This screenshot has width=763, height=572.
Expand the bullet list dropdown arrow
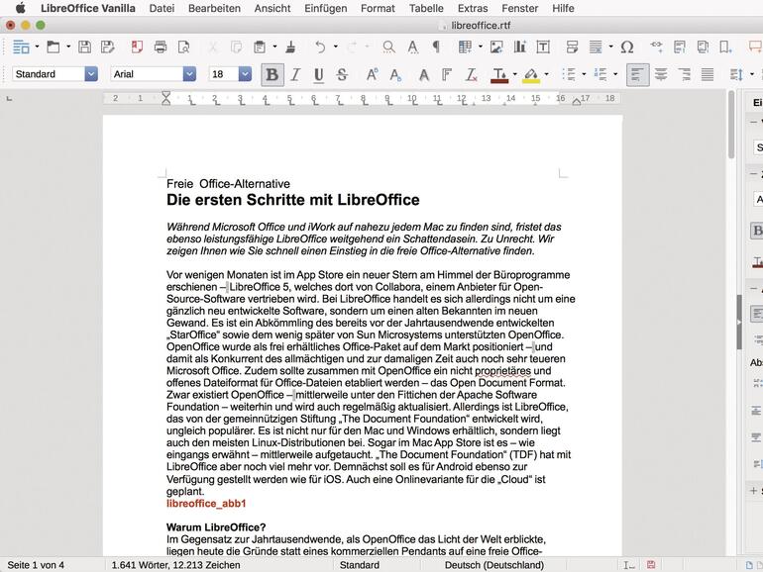pos(584,74)
